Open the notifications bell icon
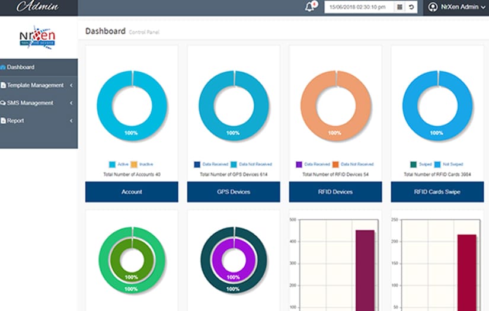This screenshot has height=311, width=489. 309,7
